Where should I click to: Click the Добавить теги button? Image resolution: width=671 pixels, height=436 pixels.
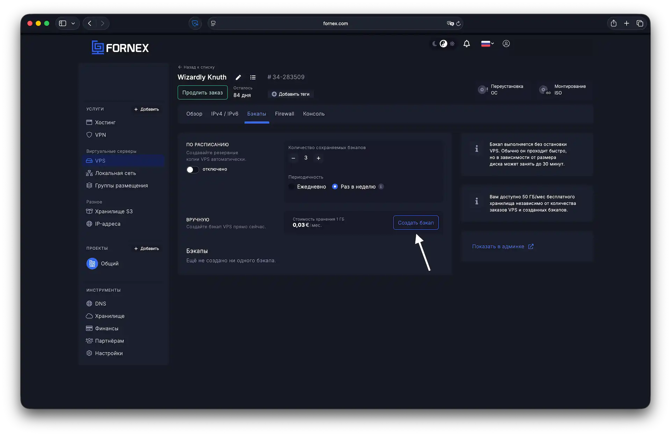pyautogui.click(x=290, y=94)
